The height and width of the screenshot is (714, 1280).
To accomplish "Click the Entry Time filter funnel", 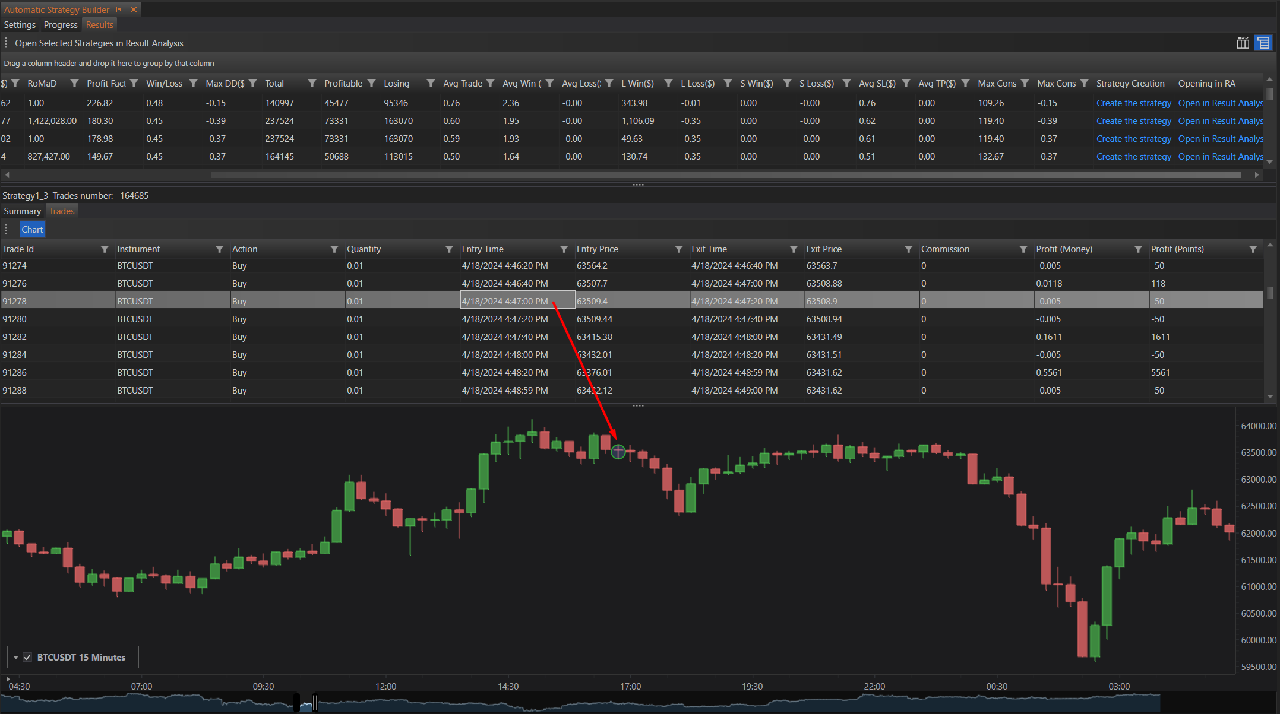I will 564,249.
